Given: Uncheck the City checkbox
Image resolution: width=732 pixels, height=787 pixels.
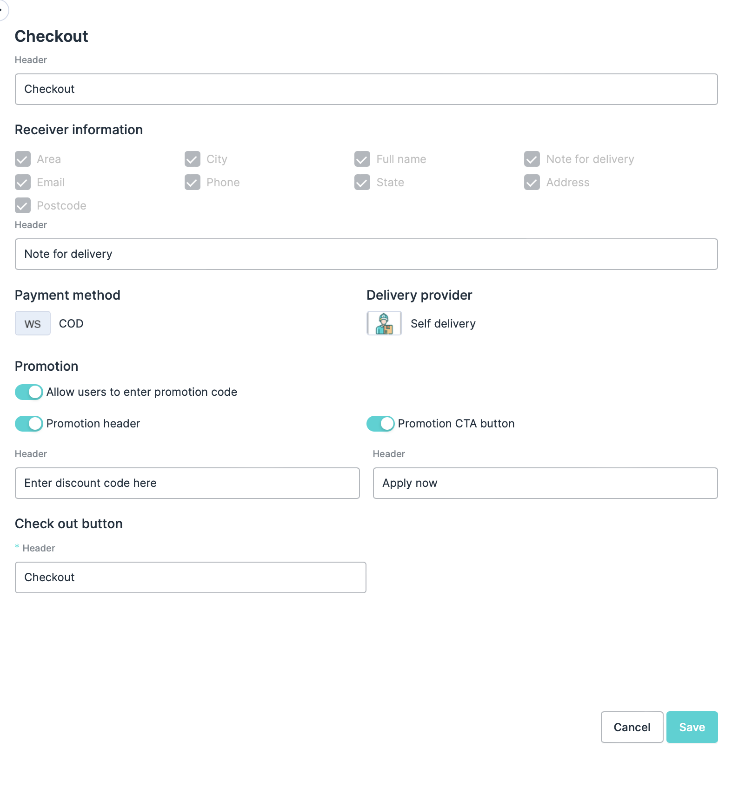Looking at the screenshot, I should tap(193, 159).
